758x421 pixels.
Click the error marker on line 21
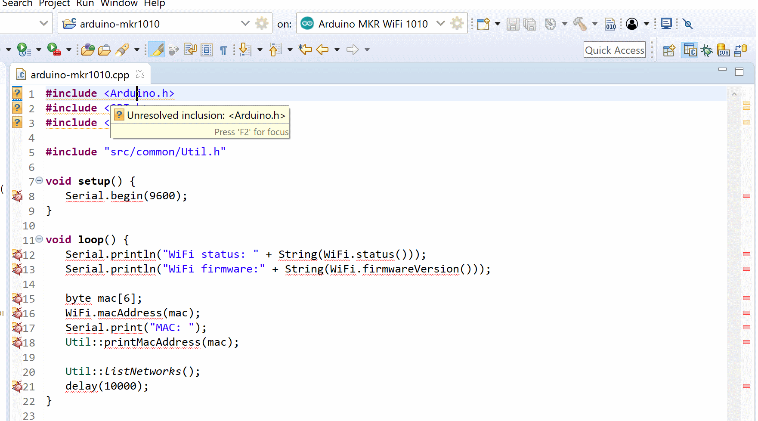tap(17, 386)
